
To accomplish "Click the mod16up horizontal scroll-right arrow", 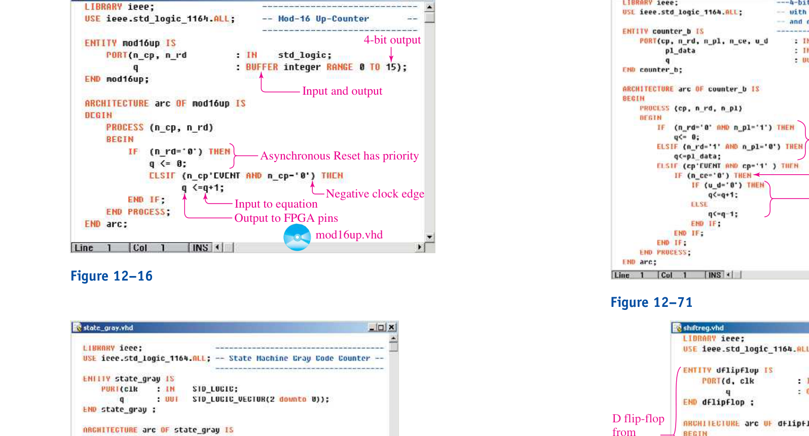I will [419, 248].
